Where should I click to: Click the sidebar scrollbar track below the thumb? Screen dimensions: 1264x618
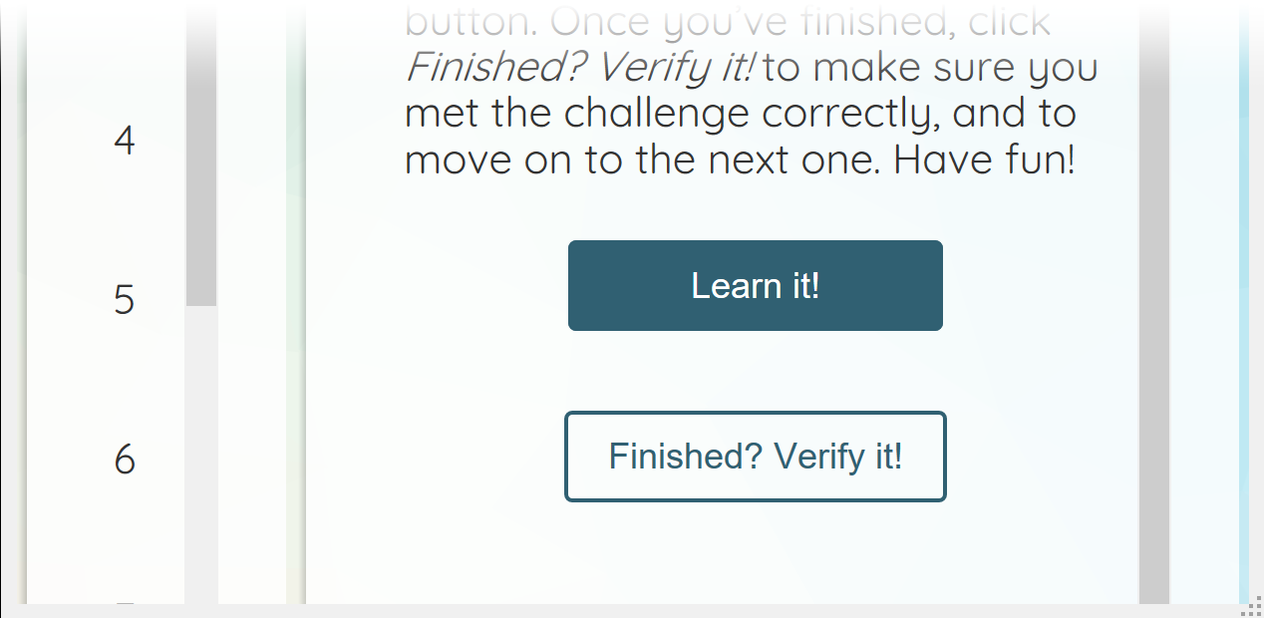[201, 454]
